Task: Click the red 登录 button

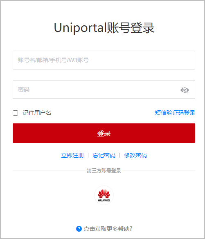Action: tap(104, 133)
